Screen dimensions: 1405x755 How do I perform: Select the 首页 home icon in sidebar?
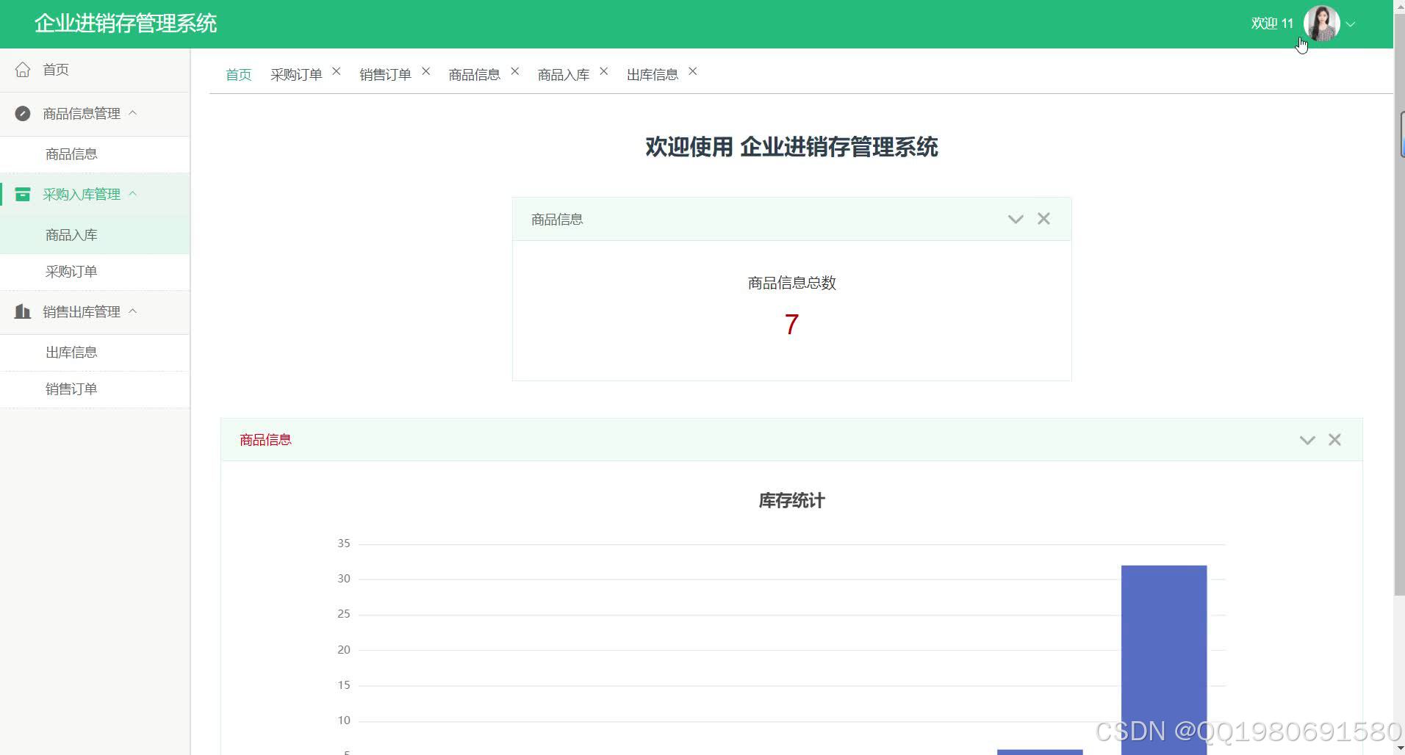(23, 69)
